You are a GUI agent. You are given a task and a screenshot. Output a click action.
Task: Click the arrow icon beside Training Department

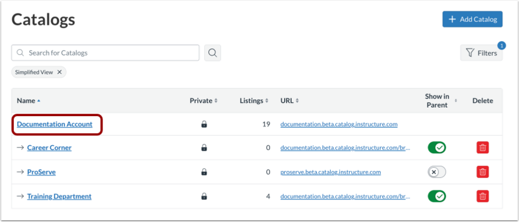click(21, 196)
